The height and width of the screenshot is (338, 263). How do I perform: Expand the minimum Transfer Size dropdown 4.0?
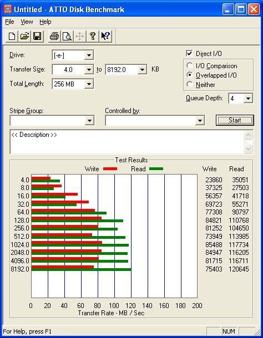pos(89,70)
